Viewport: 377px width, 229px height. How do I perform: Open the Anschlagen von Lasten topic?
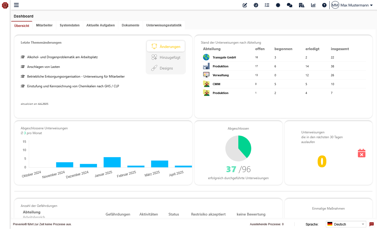(43, 67)
